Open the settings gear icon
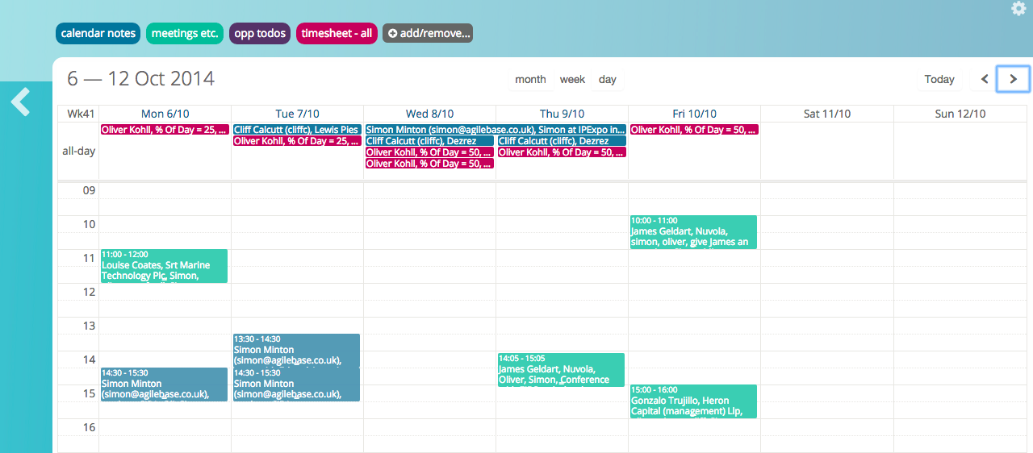 (x=1018, y=8)
